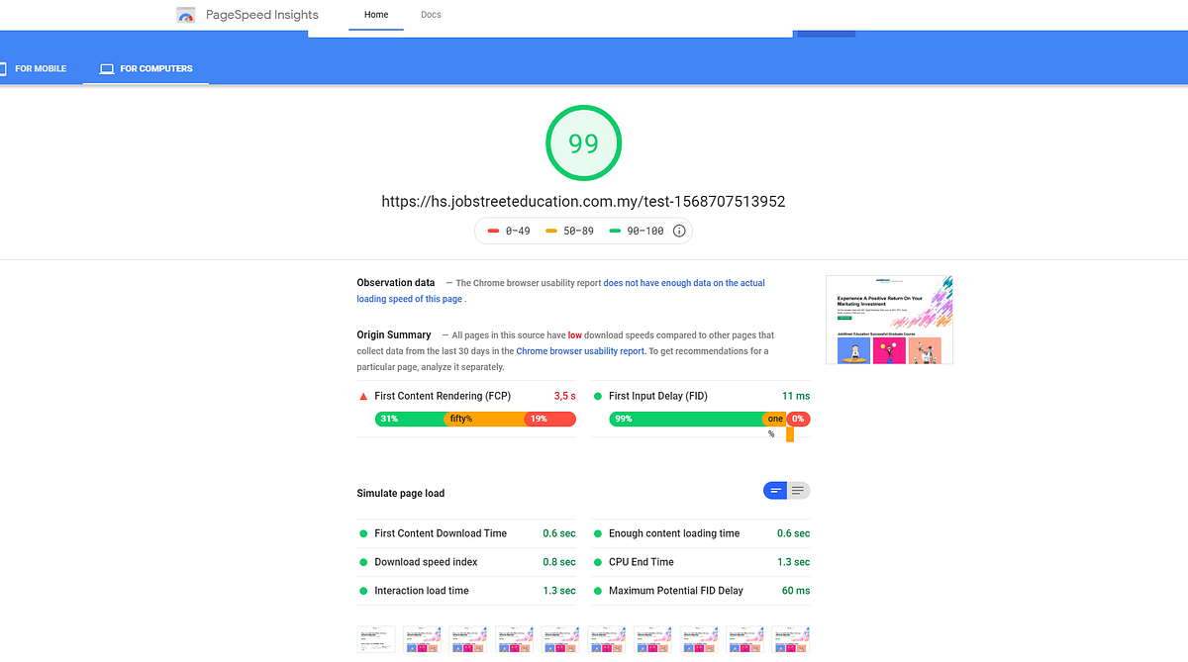
Task: Click the red warning triangle beside FCP metric
Action: click(x=363, y=395)
